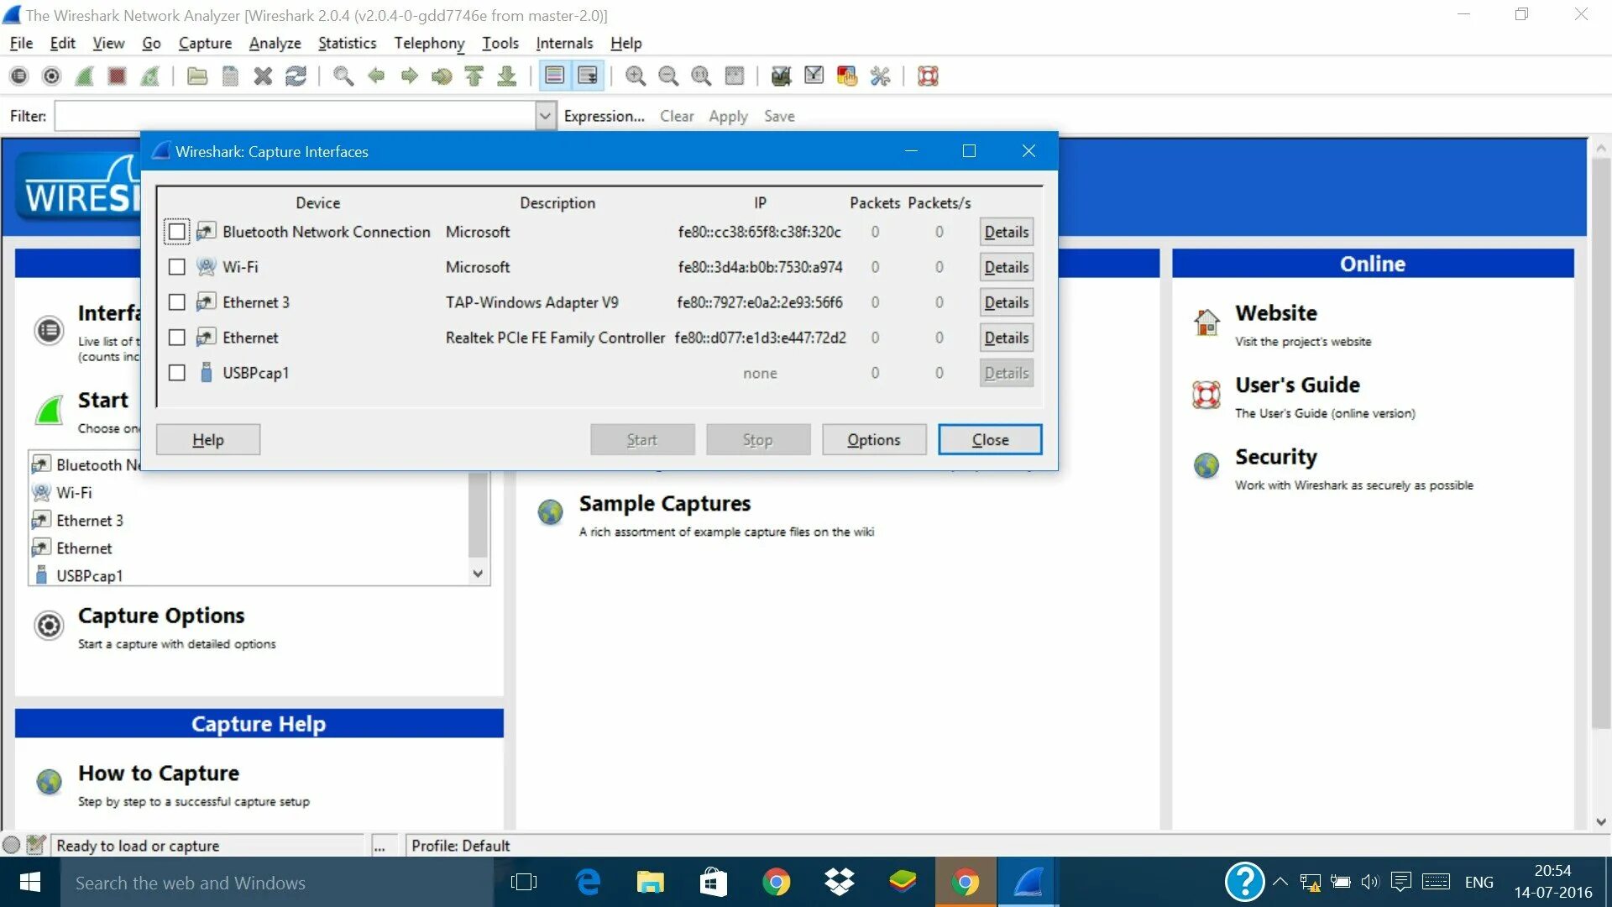Open the Statistics menu

tap(347, 43)
